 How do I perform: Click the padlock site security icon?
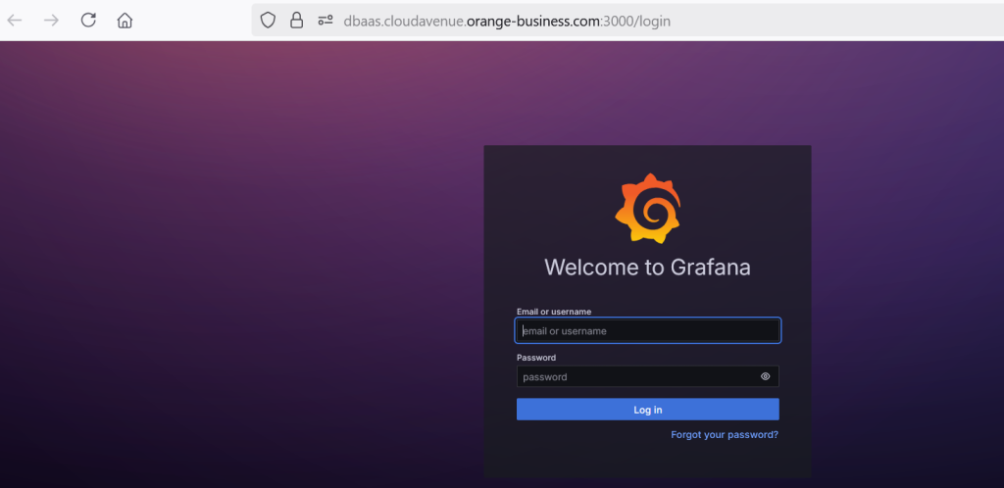(296, 21)
